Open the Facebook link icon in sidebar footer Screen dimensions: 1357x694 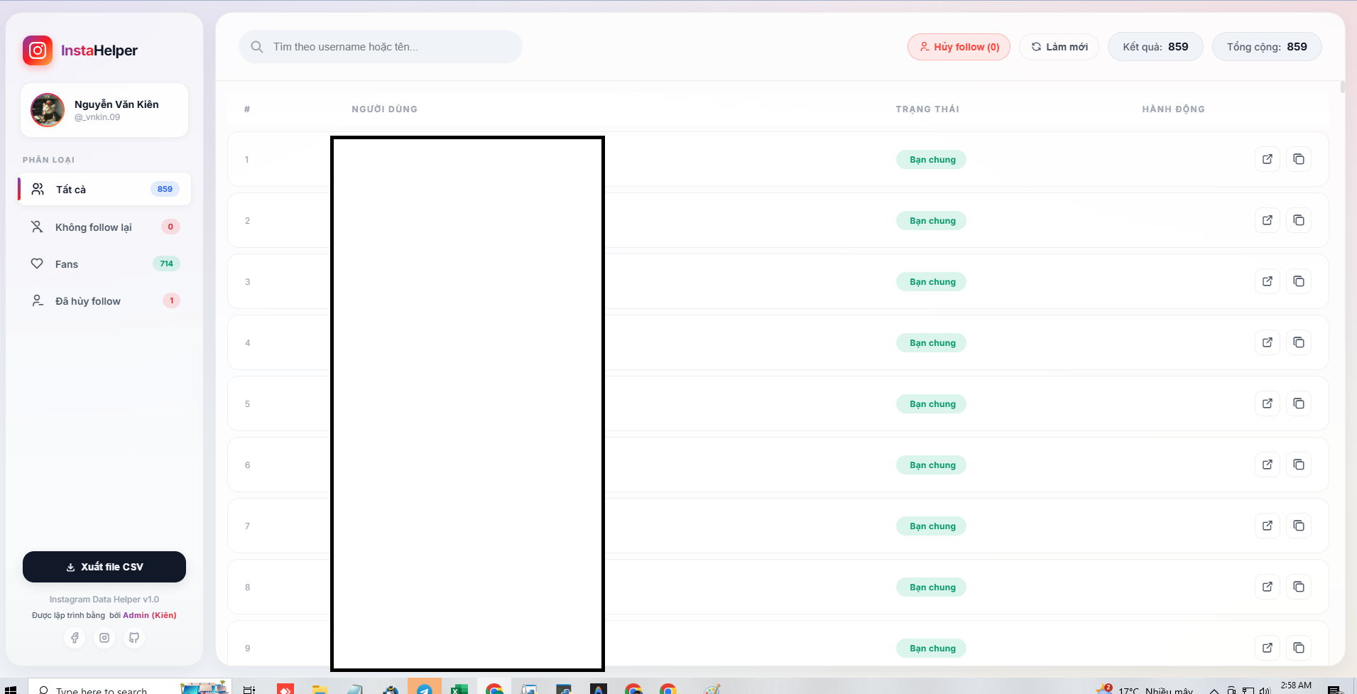point(75,638)
